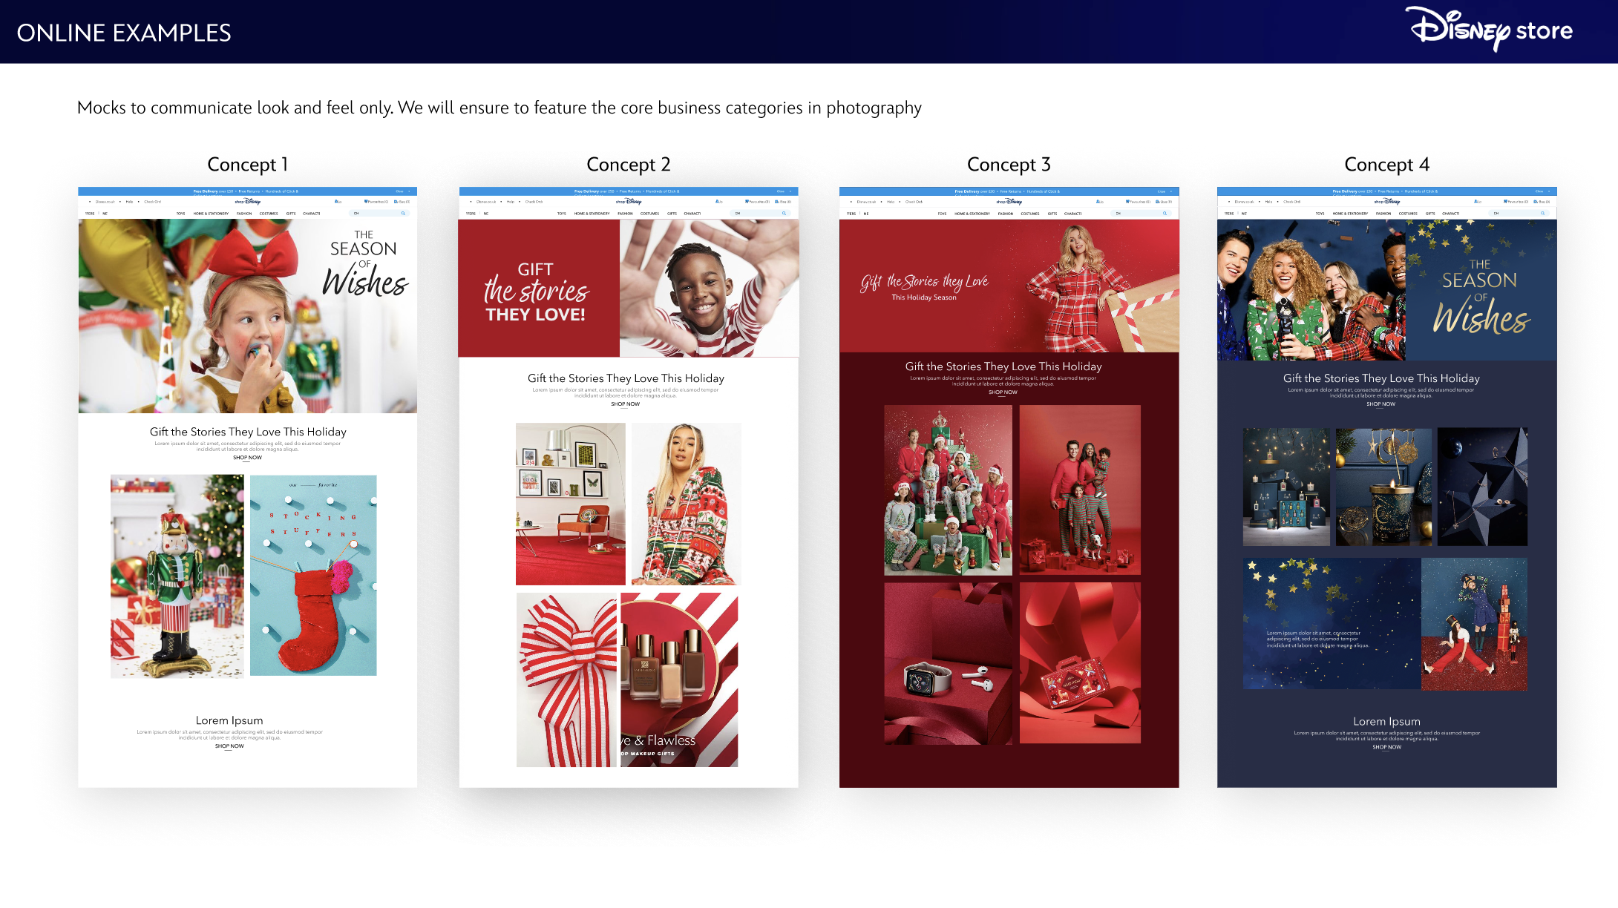Click SHOP NOW under Concept 1 holiday headline
The image size is (1618, 908).
click(247, 458)
